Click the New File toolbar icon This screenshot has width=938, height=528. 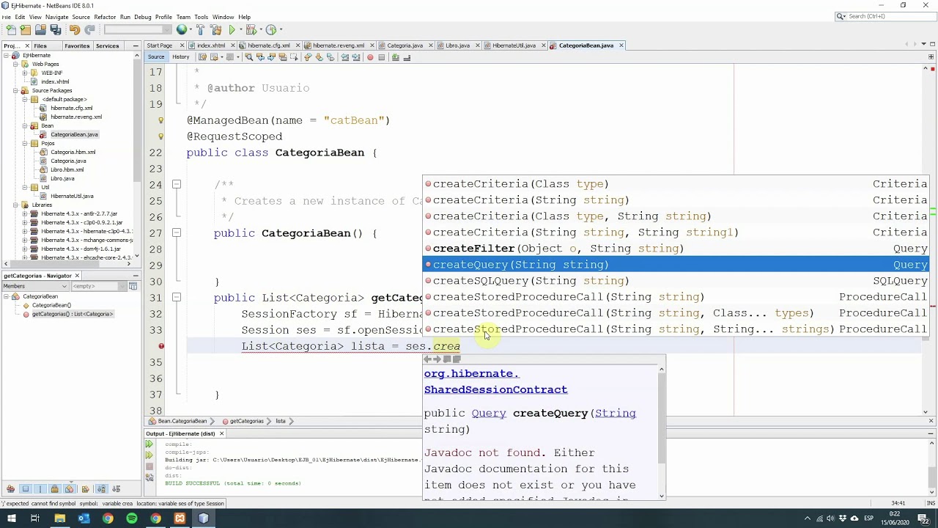tap(11, 30)
